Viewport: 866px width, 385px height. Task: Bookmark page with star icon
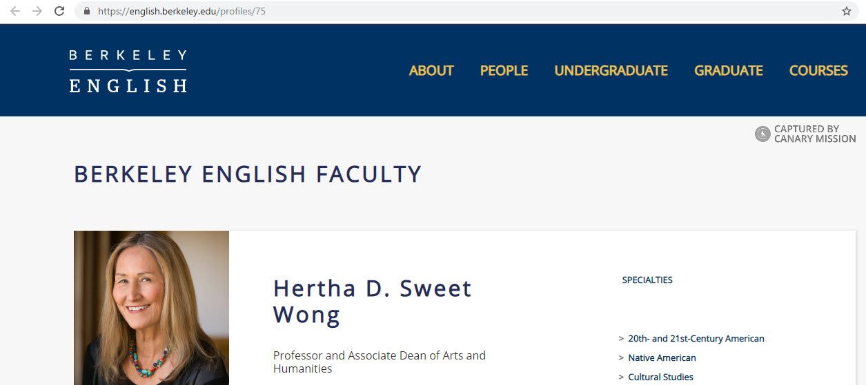click(847, 11)
